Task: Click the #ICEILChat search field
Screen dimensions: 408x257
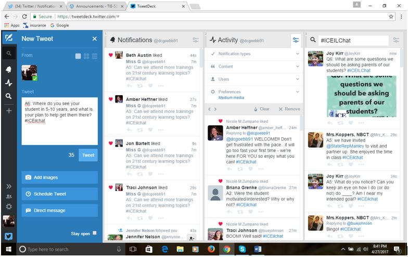Action: (x=353, y=41)
